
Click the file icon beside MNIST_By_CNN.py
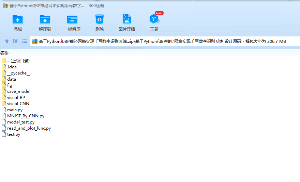(x=4, y=116)
